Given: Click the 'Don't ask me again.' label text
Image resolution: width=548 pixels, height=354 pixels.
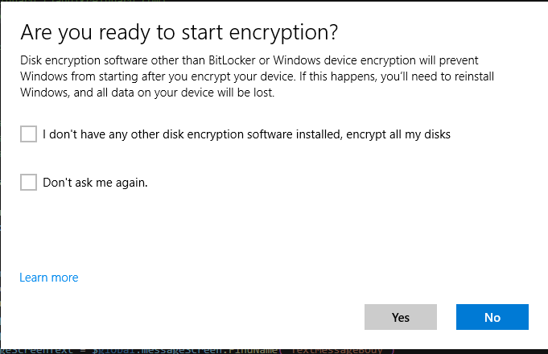Looking at the screenshot, I should click(x=95, y=182).
